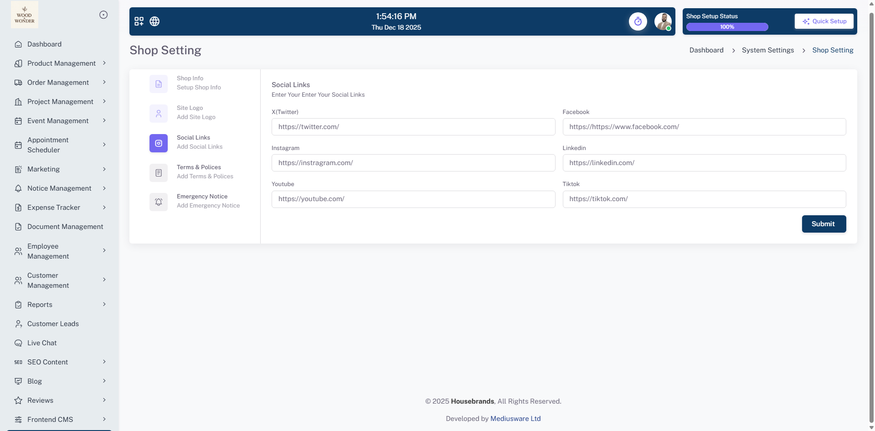875x431 pixels.
Task: Click the Shop Setup Status progress bar
Action: pyautogui.click(x=727, y=27)
